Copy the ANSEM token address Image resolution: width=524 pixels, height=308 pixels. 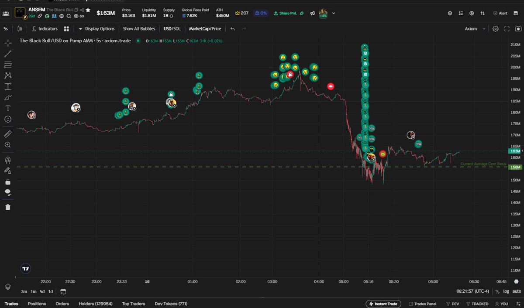[x=76, y=10]
